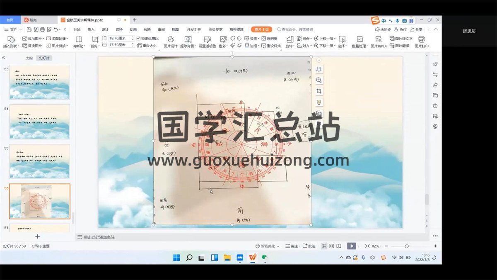
Task: Open 图片设计 picture design
Action: [x=170, y=42]
